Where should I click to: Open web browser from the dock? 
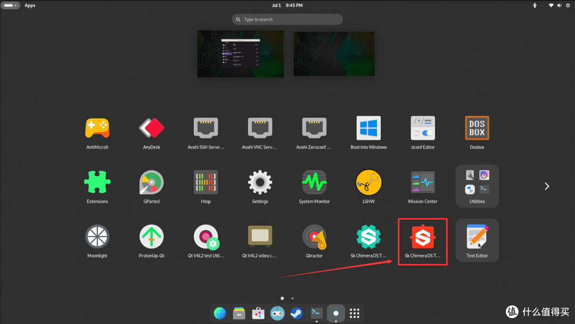pos(220,313)
